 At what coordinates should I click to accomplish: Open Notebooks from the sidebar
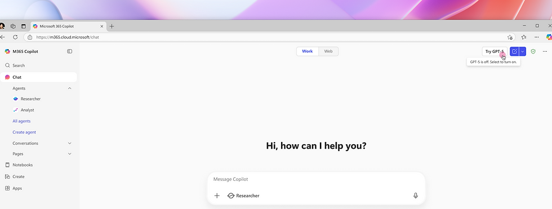coord(38,164)
